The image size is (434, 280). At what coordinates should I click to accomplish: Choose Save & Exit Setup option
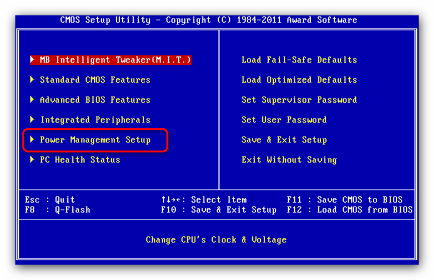pos(284,140)
